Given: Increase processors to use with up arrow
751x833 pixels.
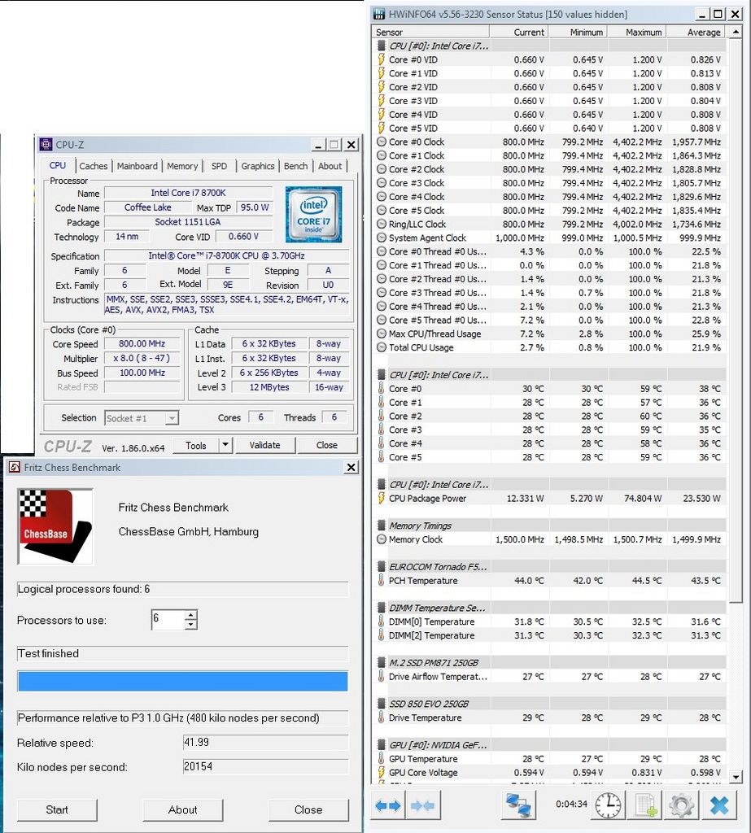Looking at the screenshot, I should (190, 614).
